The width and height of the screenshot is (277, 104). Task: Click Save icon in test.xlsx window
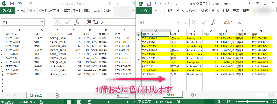12,3
